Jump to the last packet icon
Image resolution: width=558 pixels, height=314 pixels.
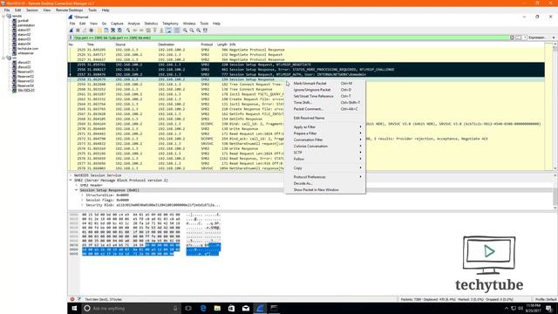(161, 31)
